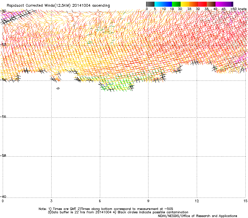Click the bottom axis label '3'
The width and height of the screenshot is (248, 218).
click(x=51, y=201)
